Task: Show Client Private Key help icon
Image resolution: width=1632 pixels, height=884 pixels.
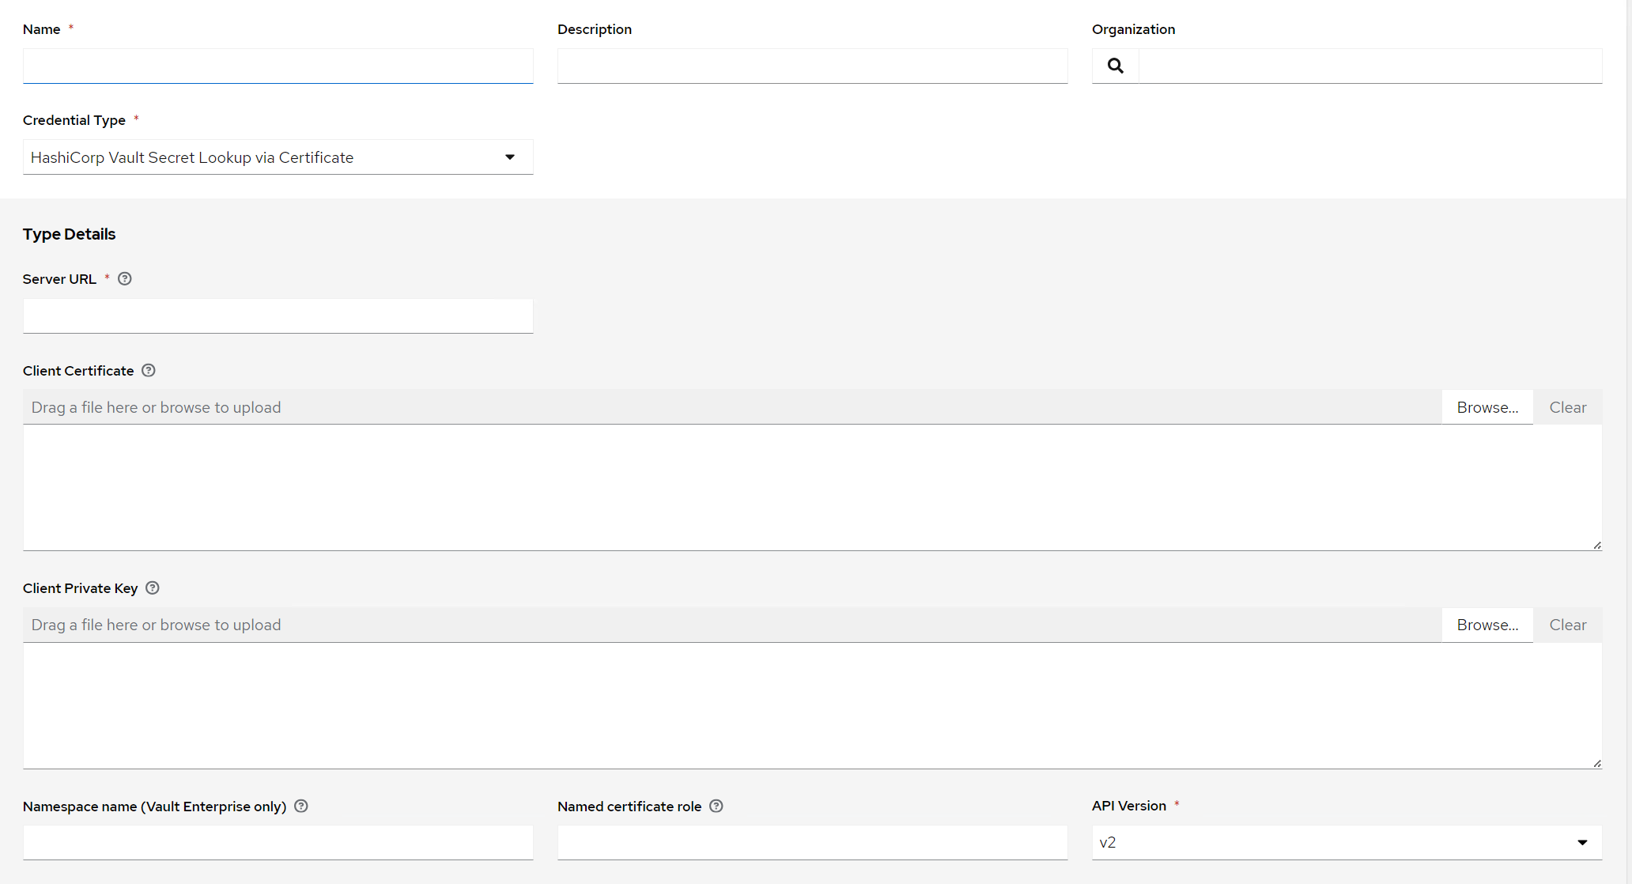Action: click(153, 588)
